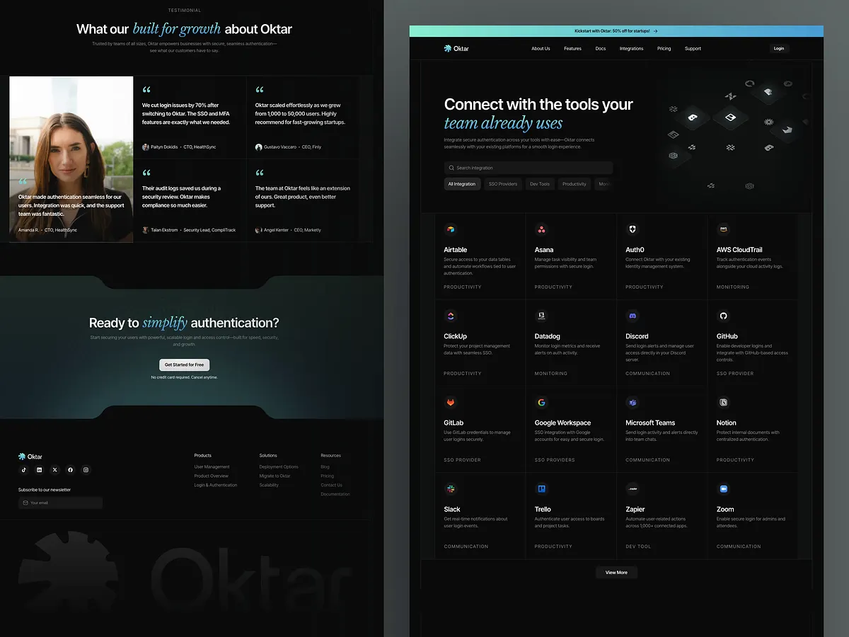Screen dimensions: 849x637
Task: Select the X social icon in the footer
Action: (54, 469)
